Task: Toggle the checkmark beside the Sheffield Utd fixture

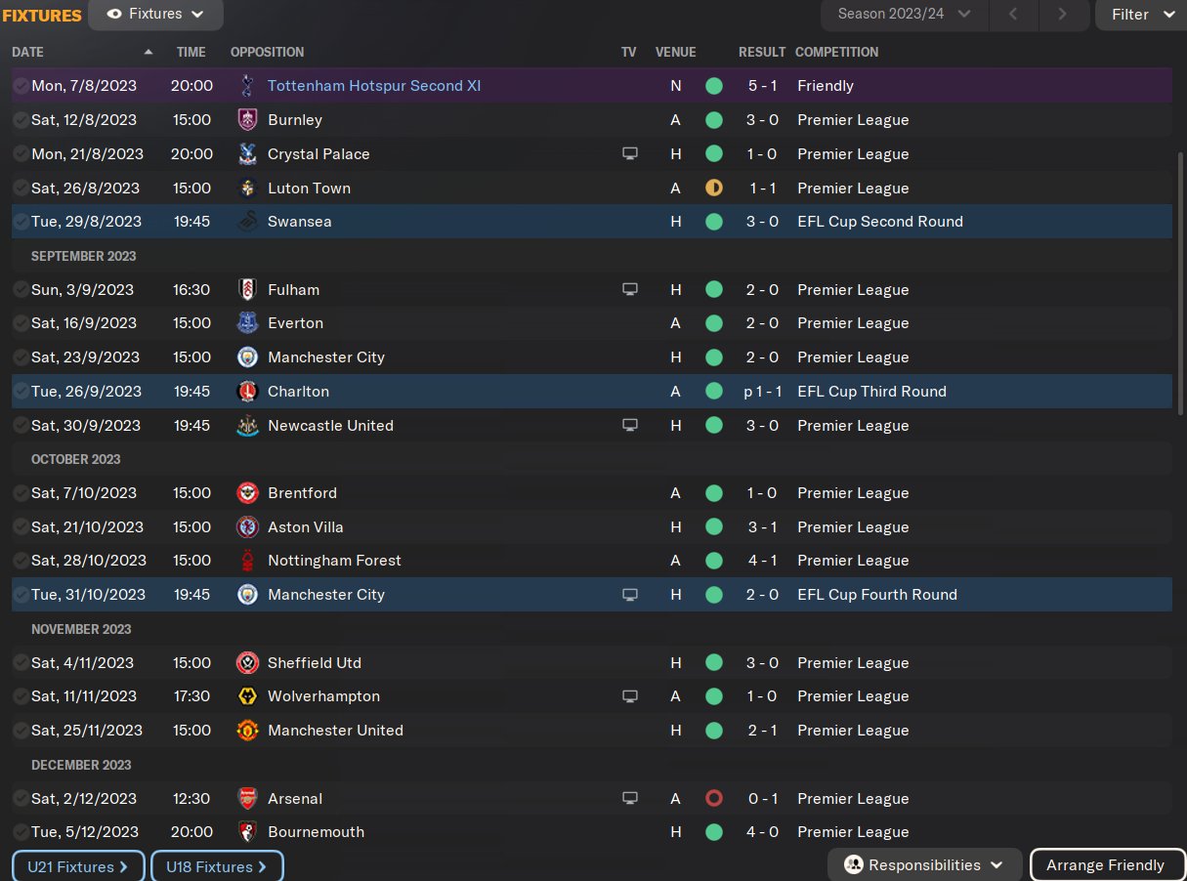Action: 21,663
